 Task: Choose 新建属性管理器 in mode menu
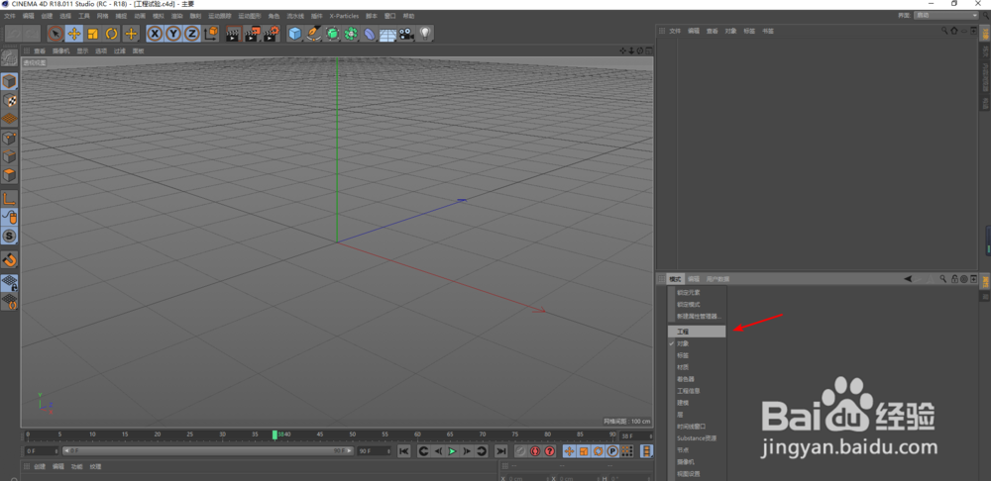(697, 317)
